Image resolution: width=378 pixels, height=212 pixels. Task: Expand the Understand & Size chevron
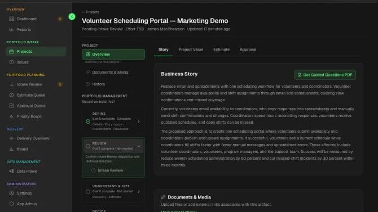click(139, 192)
